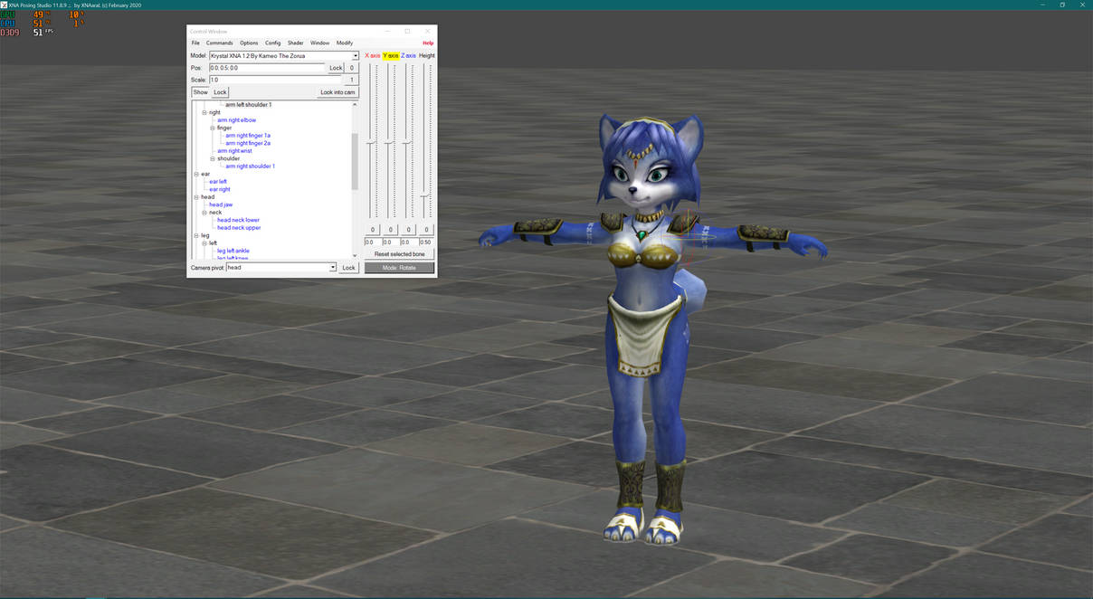1093x599 pixels.
Task: Lock the Pos value with its Lock button
Action: pos(336,67)
